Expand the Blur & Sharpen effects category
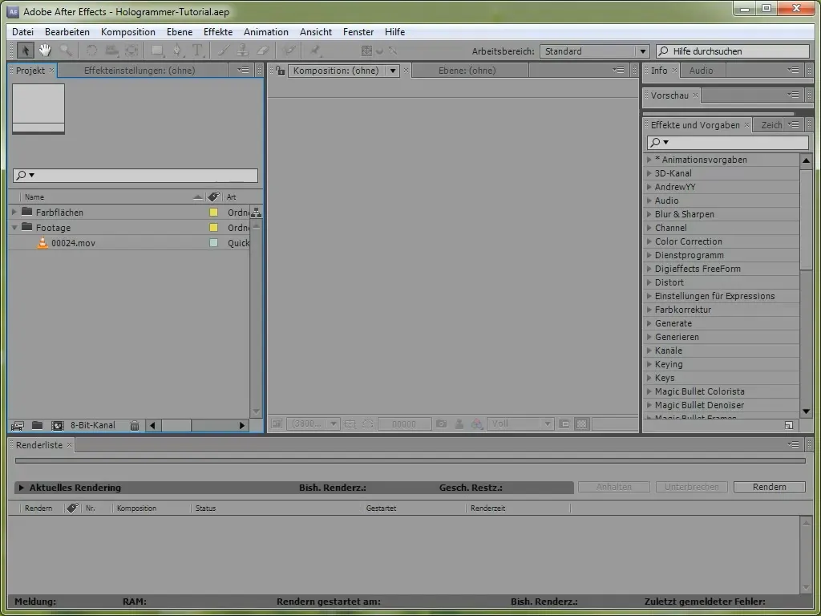The width and height of the screenshot is (821, 616). [649, 214]
